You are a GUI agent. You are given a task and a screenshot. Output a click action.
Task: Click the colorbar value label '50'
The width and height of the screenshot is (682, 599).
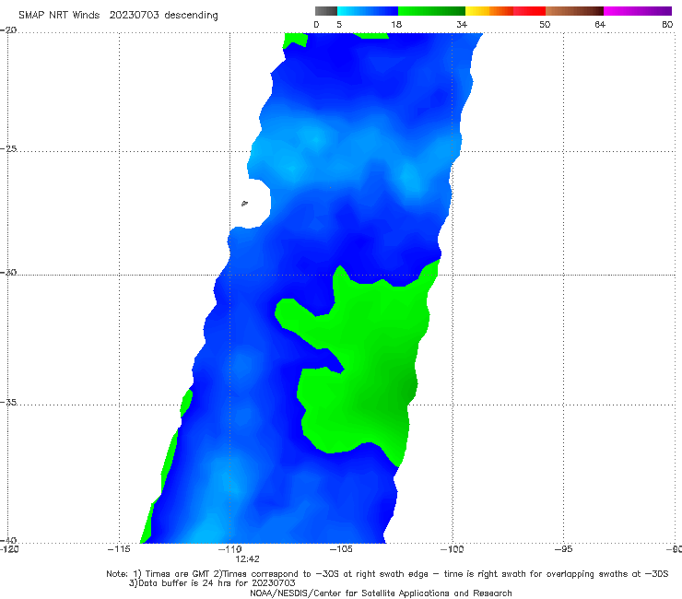(x=545, y=24)
